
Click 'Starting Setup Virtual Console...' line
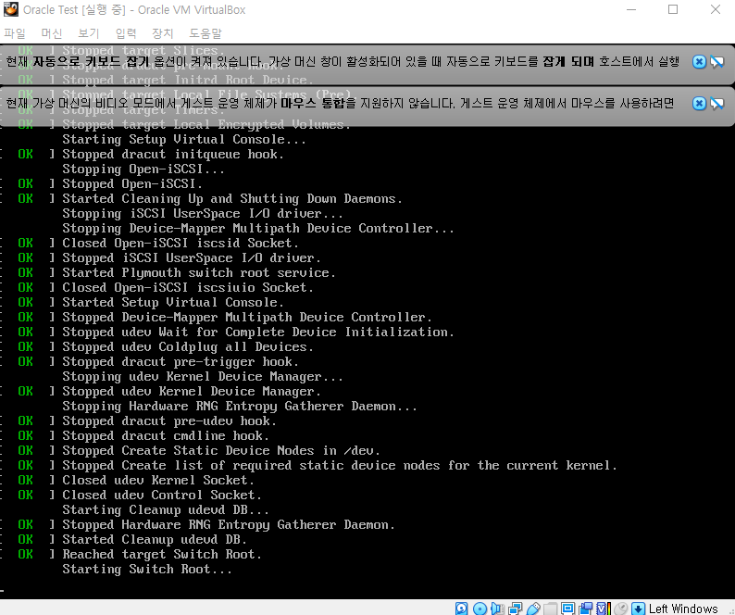tap(184, 139)
